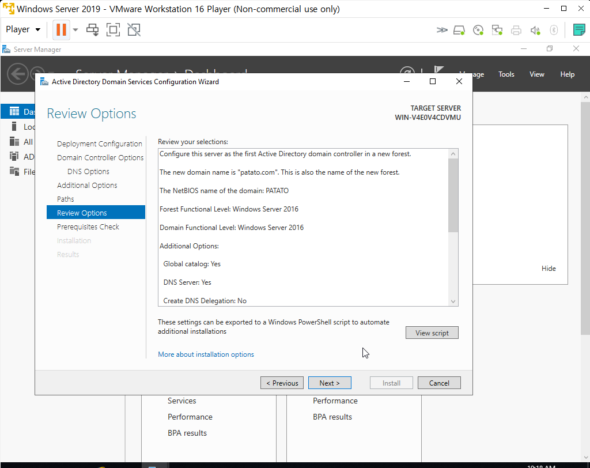Viewport: 590px width, 468px height.
Task: Select Review Options wizard step
Action: pos(96,212)
